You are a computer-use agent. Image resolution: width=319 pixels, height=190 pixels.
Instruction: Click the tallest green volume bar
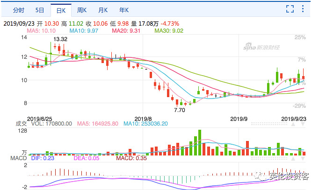tap(200, 142)
